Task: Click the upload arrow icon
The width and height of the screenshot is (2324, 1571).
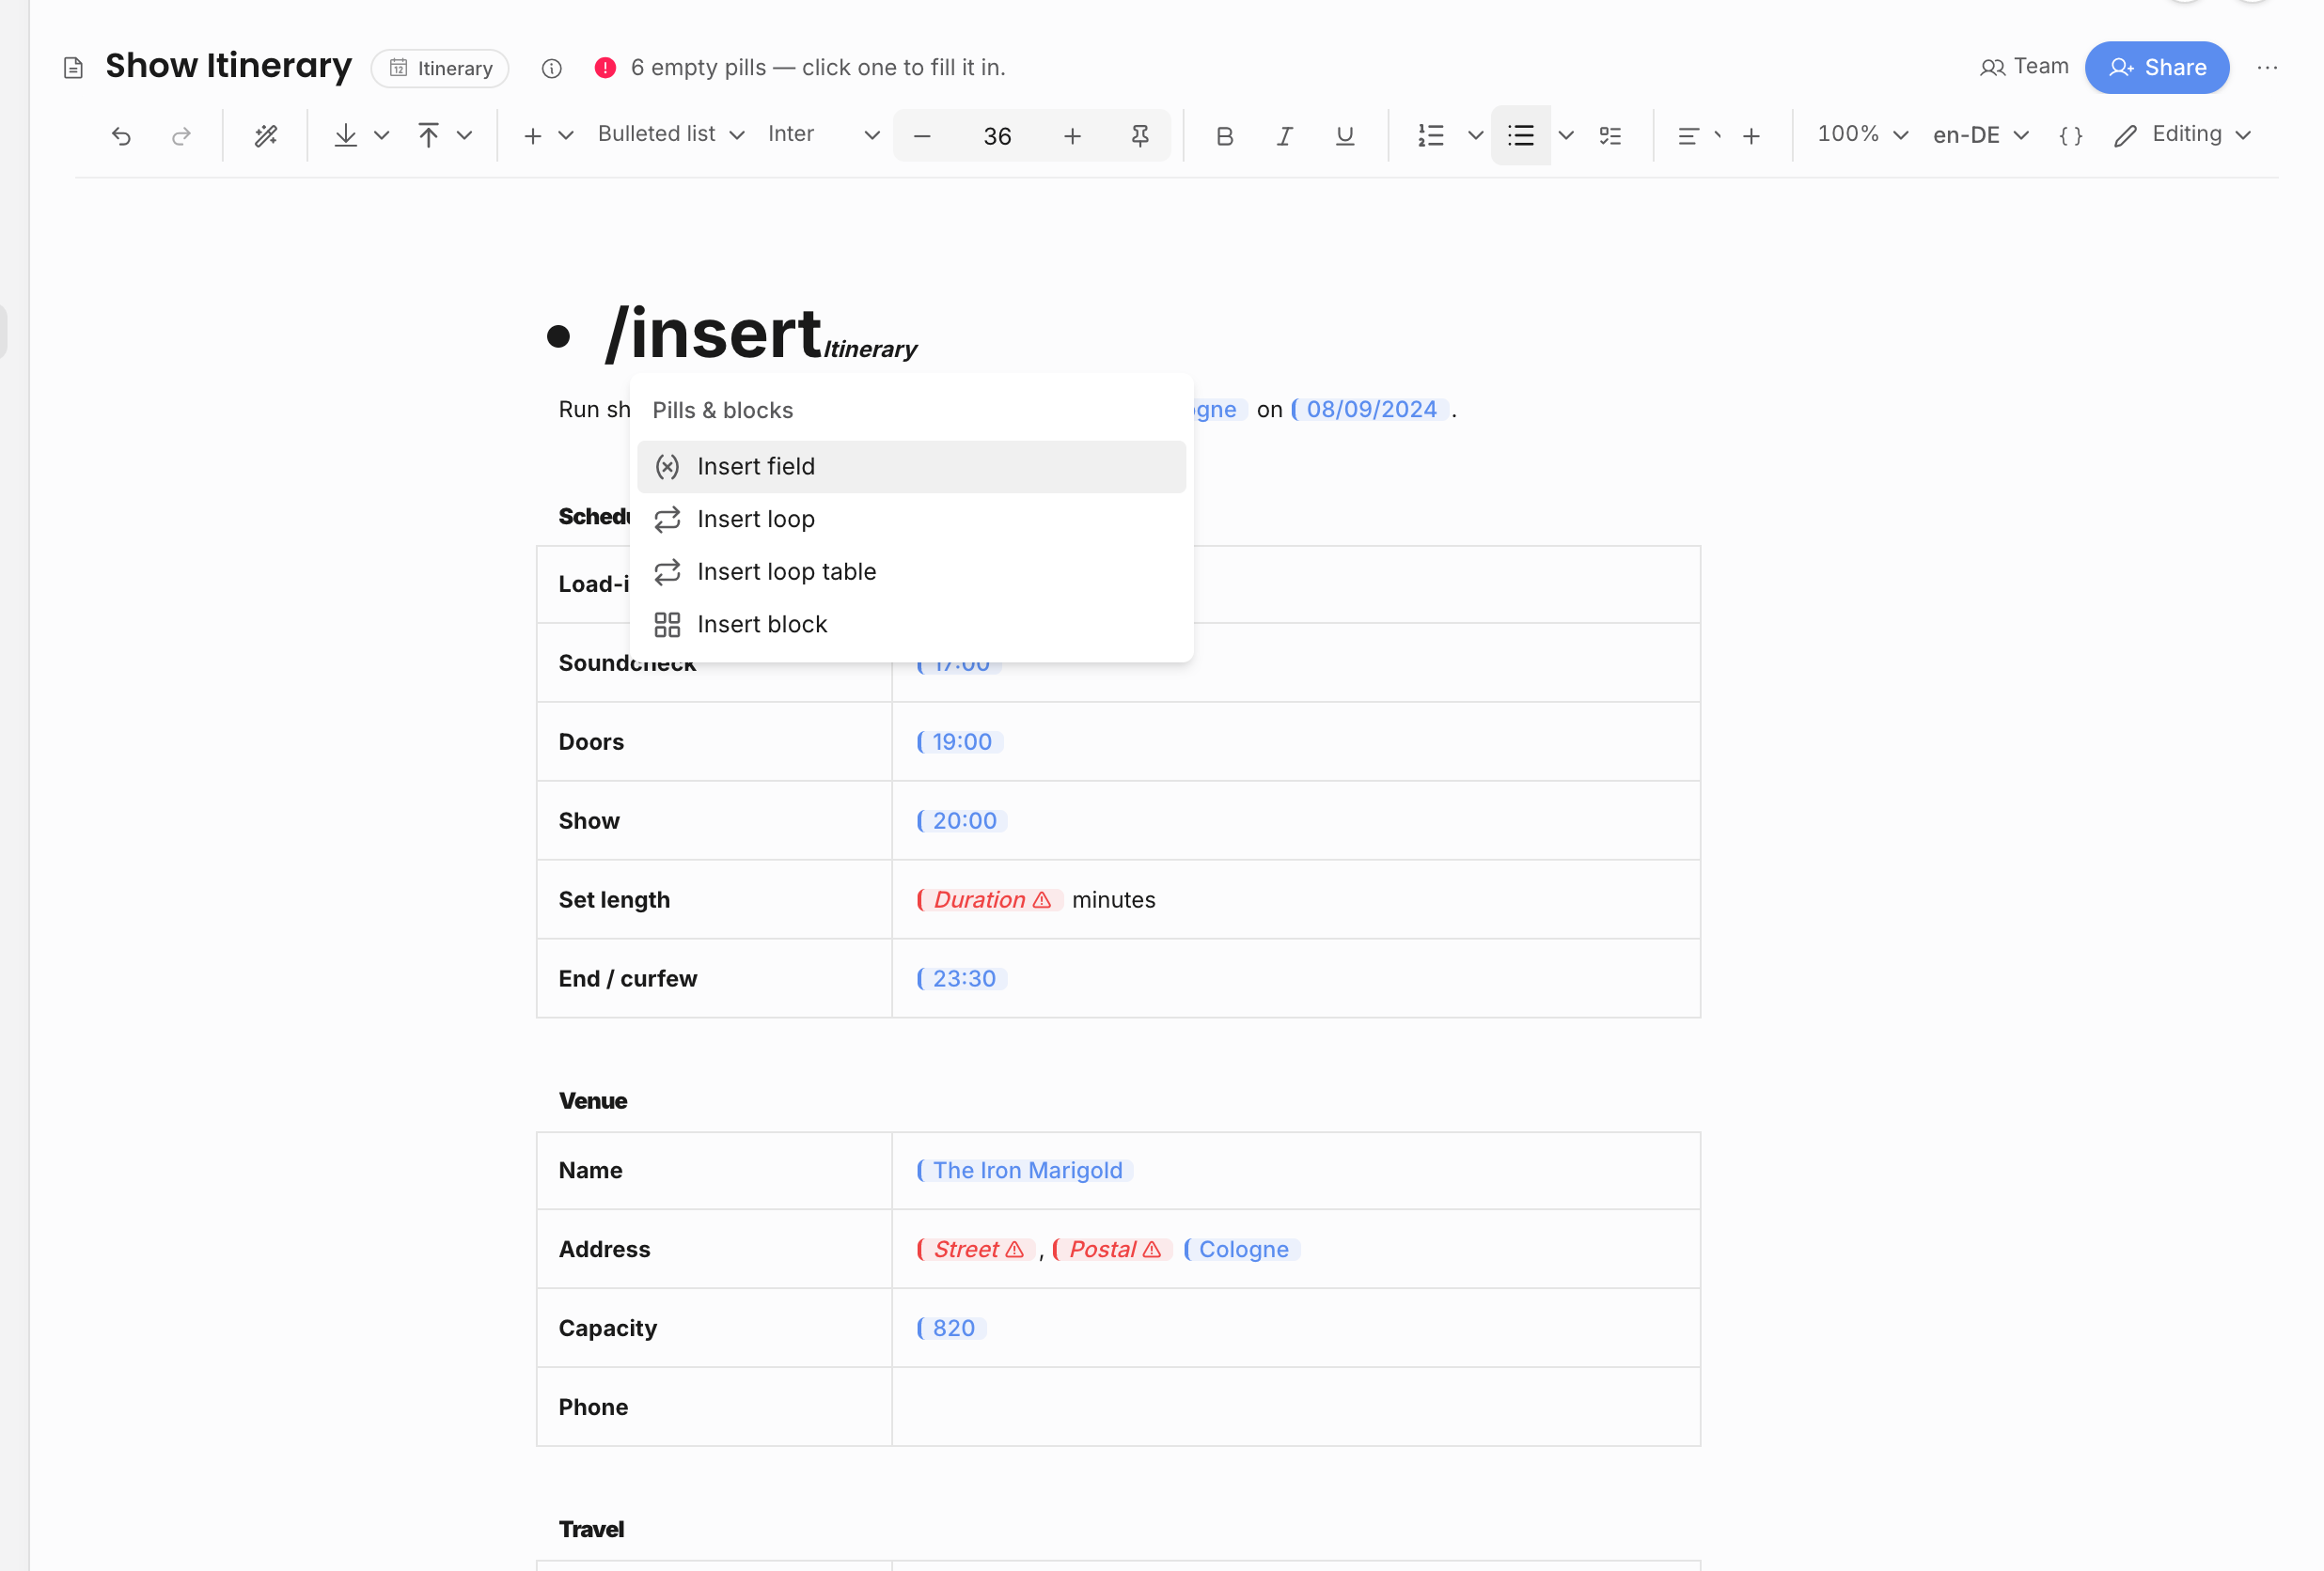Action: [428, 135]
